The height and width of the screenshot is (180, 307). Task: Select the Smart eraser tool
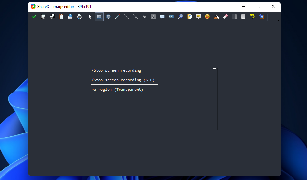225,17
